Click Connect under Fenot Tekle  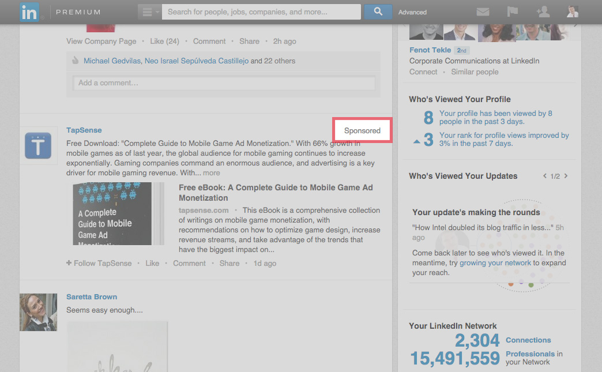click(423, 72)
